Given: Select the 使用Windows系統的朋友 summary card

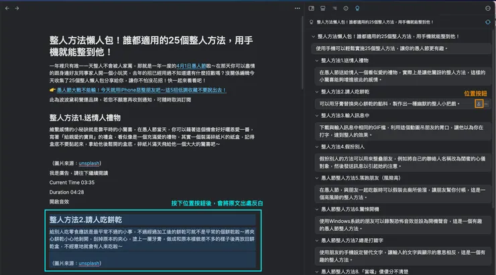Looking at the screenshot, I should tap(403, 225).
